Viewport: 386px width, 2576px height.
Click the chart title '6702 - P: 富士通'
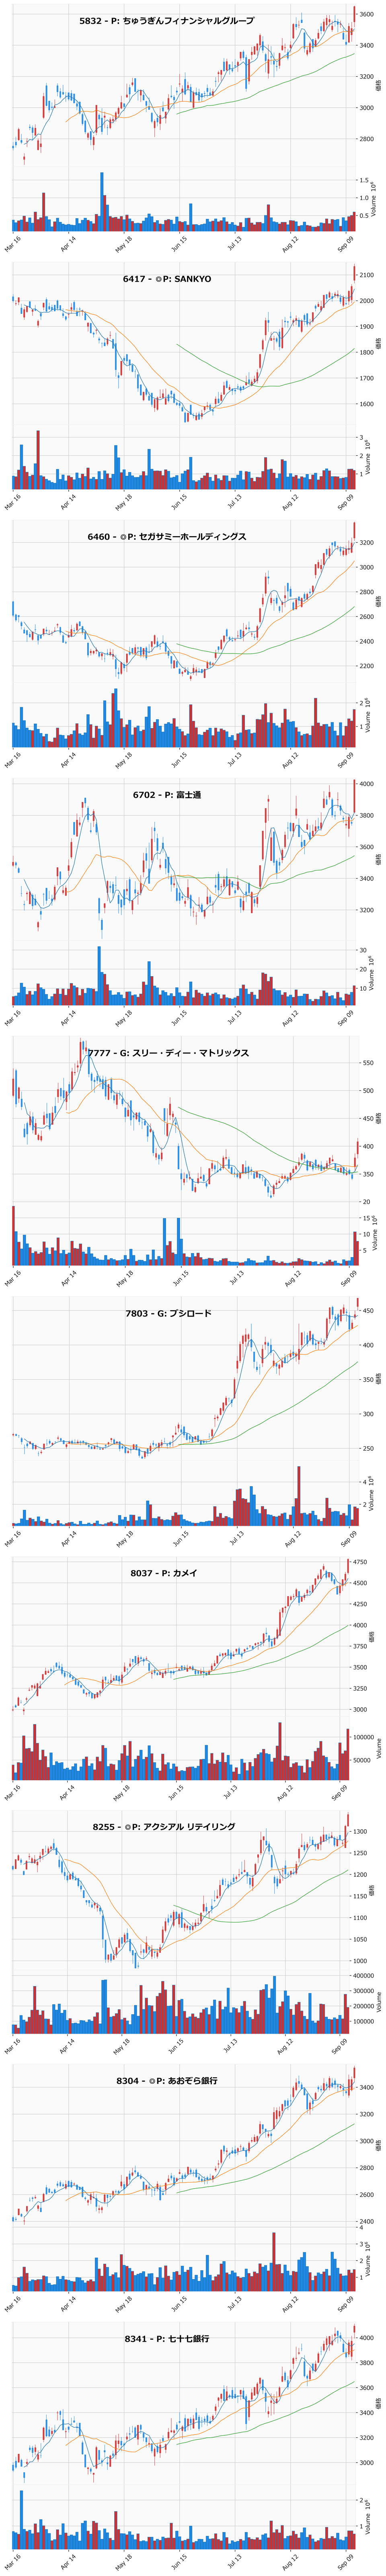(167, 795)
